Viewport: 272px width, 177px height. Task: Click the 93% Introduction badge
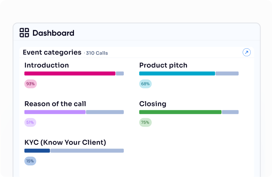30,84
